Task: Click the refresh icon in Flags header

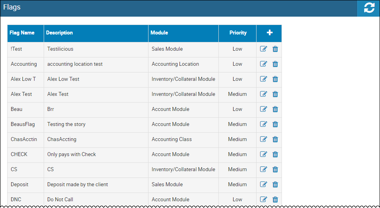Action: 369,8
